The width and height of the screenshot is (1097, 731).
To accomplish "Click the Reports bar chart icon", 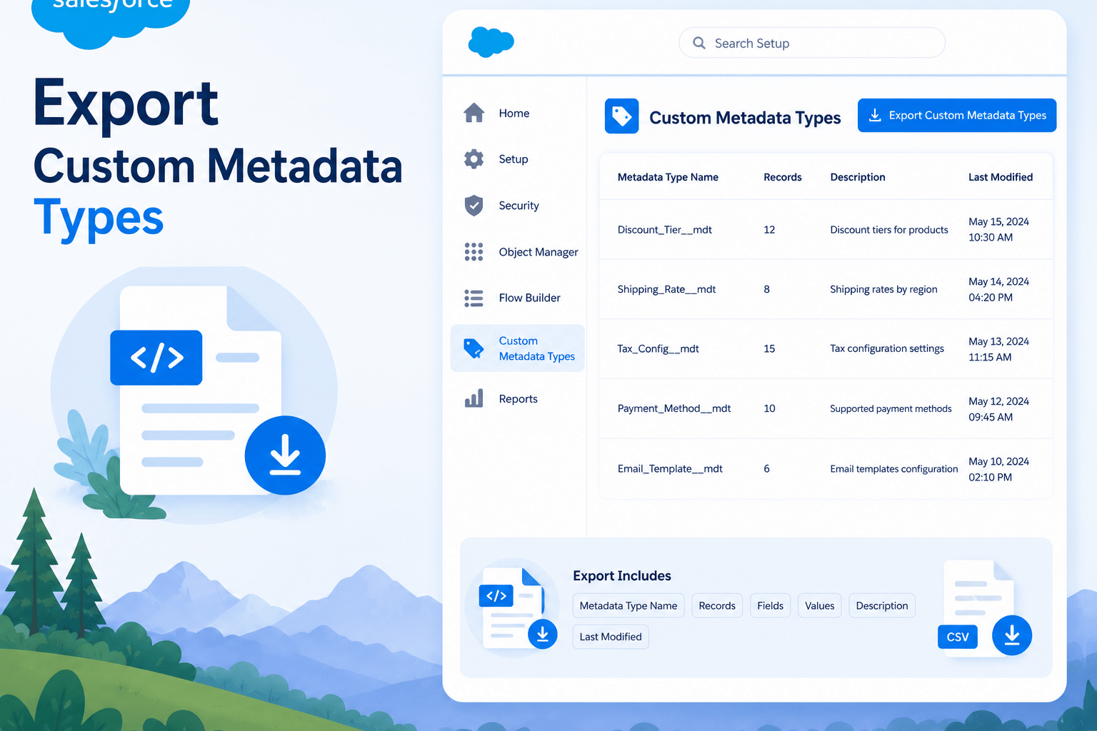I will click(x=474, y=398).
